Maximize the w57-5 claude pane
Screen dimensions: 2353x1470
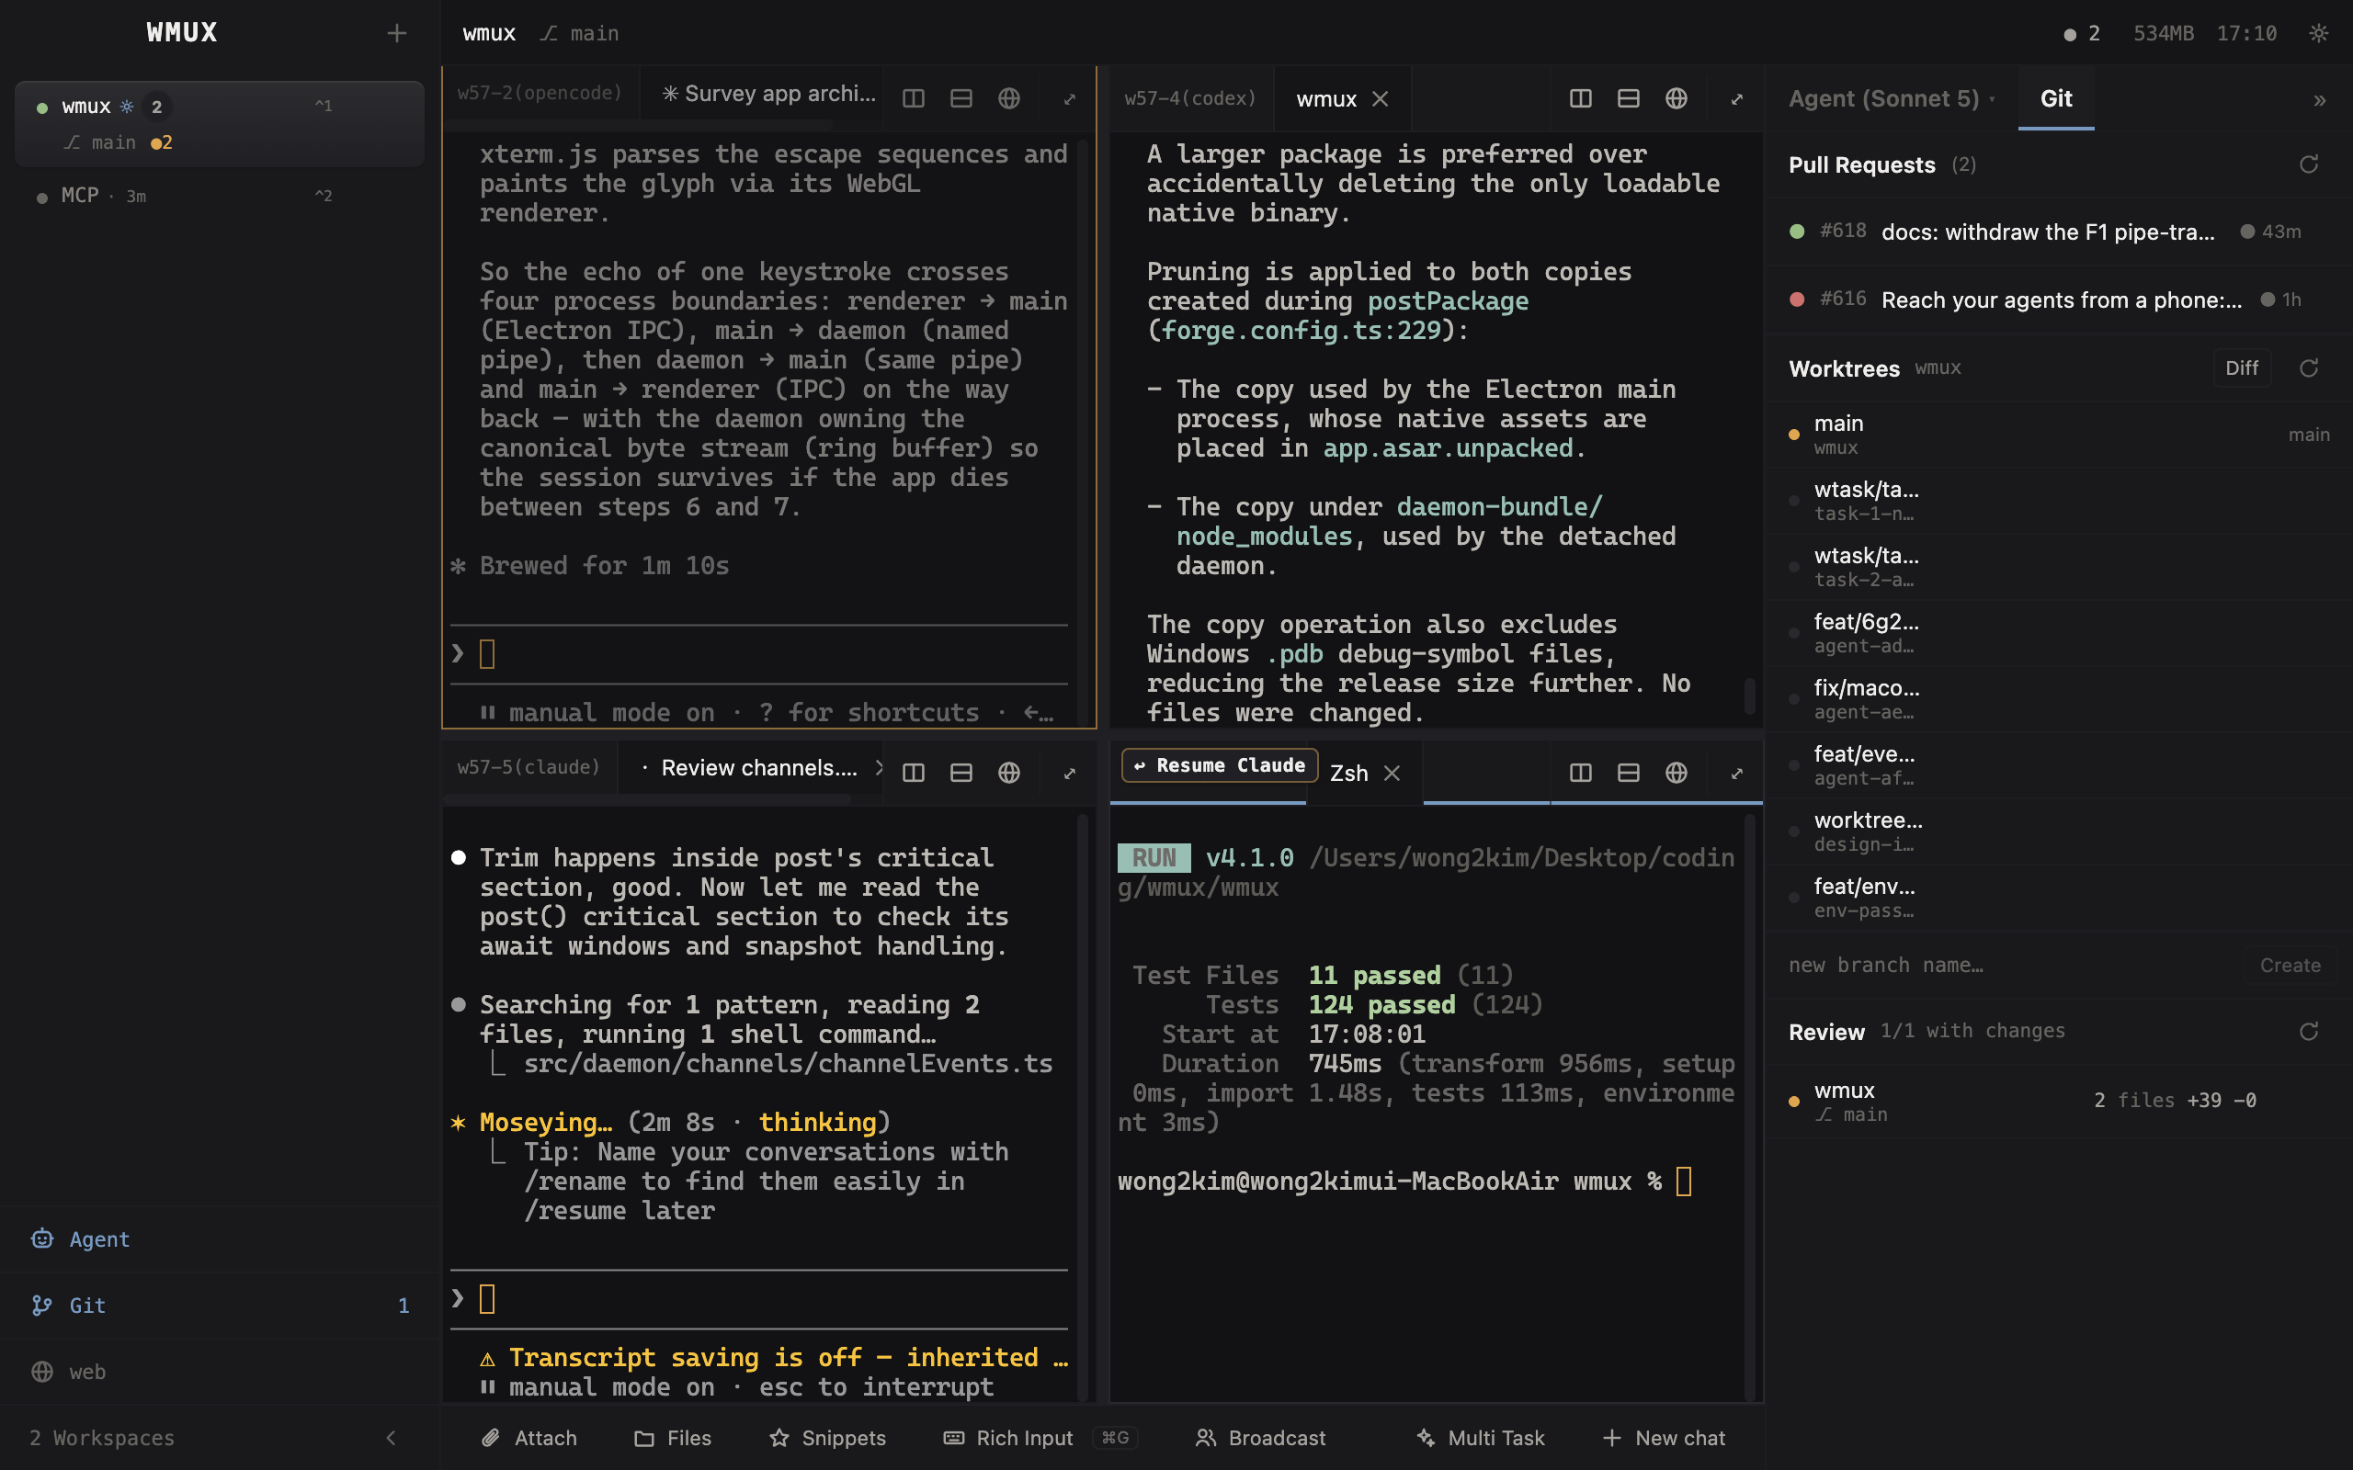[1070, 773]
